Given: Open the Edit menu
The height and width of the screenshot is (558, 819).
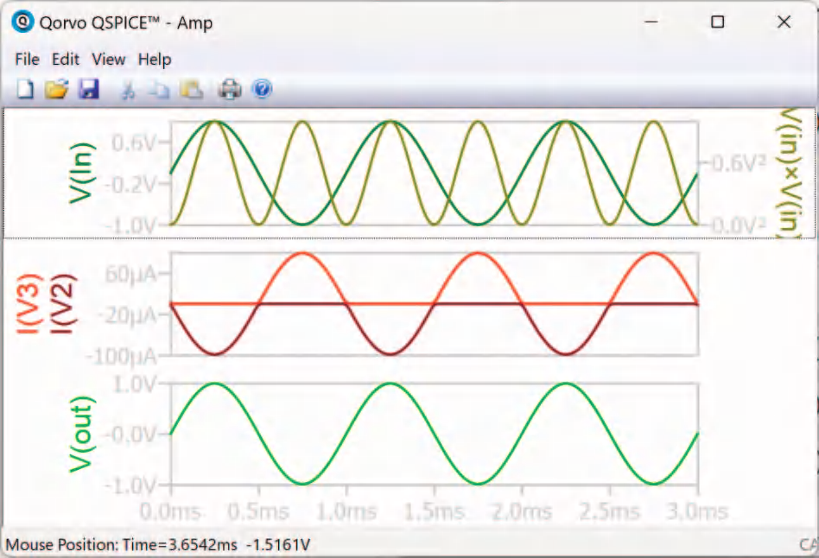Looking at the screenshot, I should (x=66, y=60).
